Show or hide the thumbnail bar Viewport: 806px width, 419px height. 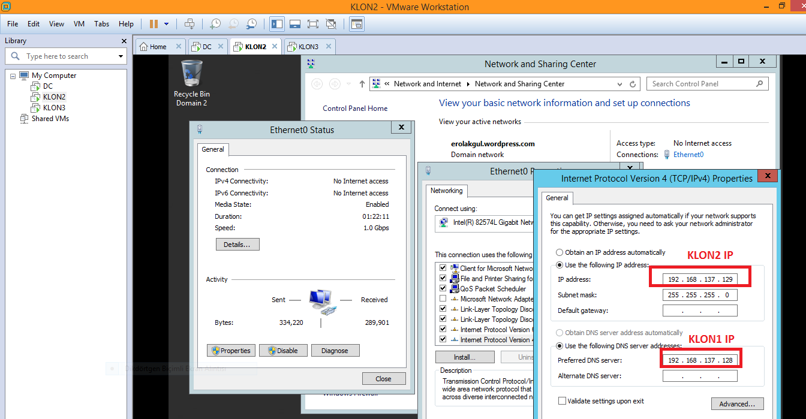coord(294,24)
